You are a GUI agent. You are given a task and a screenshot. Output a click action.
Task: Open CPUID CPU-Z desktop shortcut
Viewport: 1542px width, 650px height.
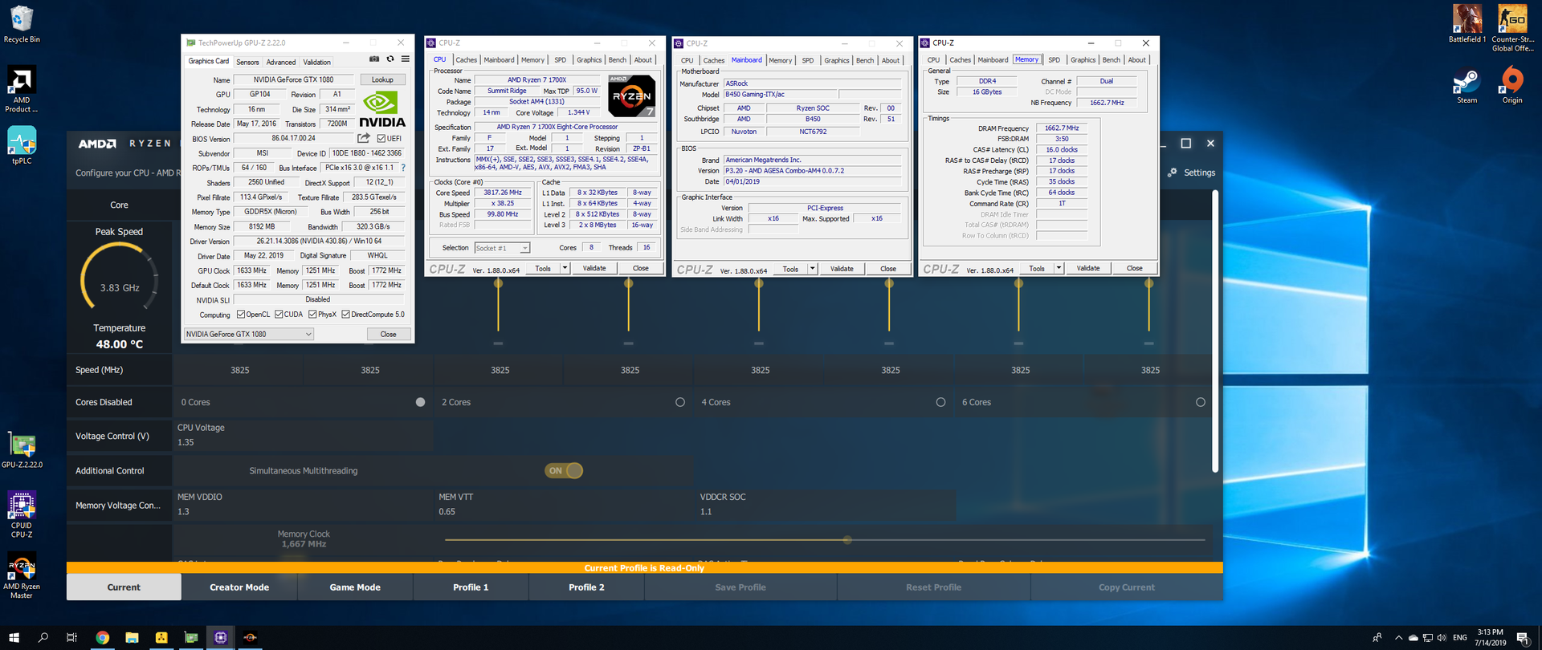tap(22, 514)
